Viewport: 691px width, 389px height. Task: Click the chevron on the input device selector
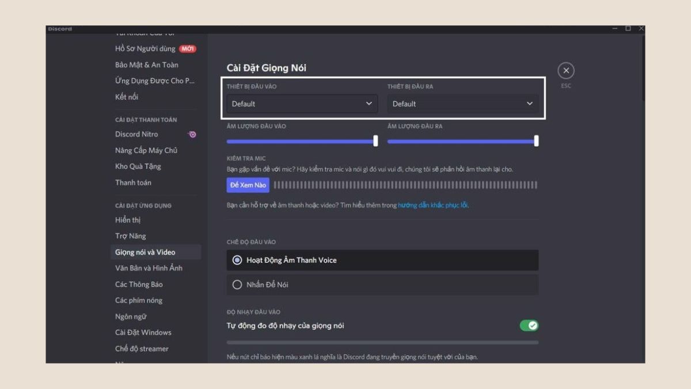(370, 104)
